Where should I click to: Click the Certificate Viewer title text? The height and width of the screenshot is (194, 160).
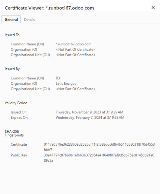49,8
